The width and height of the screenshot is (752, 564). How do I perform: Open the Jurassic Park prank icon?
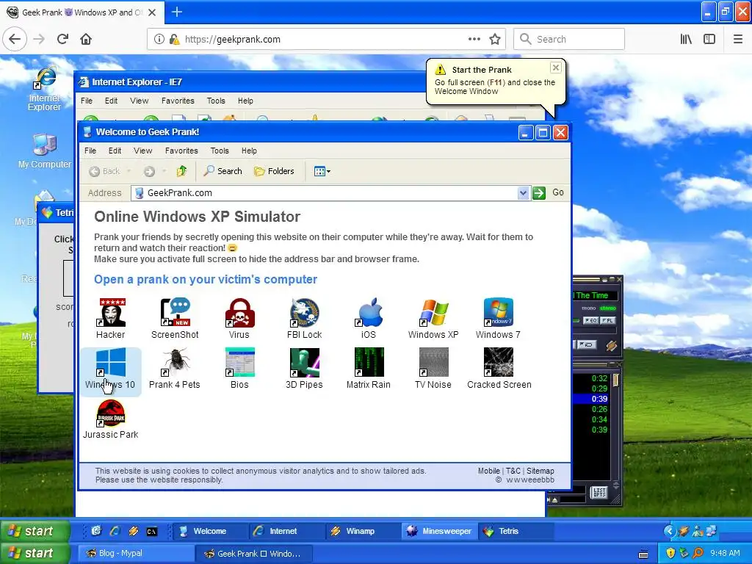111,419
